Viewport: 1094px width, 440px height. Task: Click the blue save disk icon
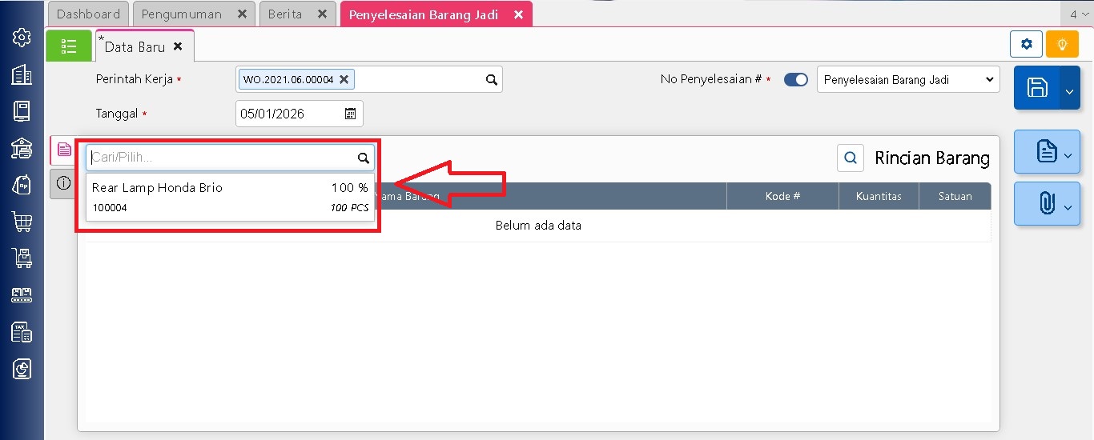[x=1037, y=88]
